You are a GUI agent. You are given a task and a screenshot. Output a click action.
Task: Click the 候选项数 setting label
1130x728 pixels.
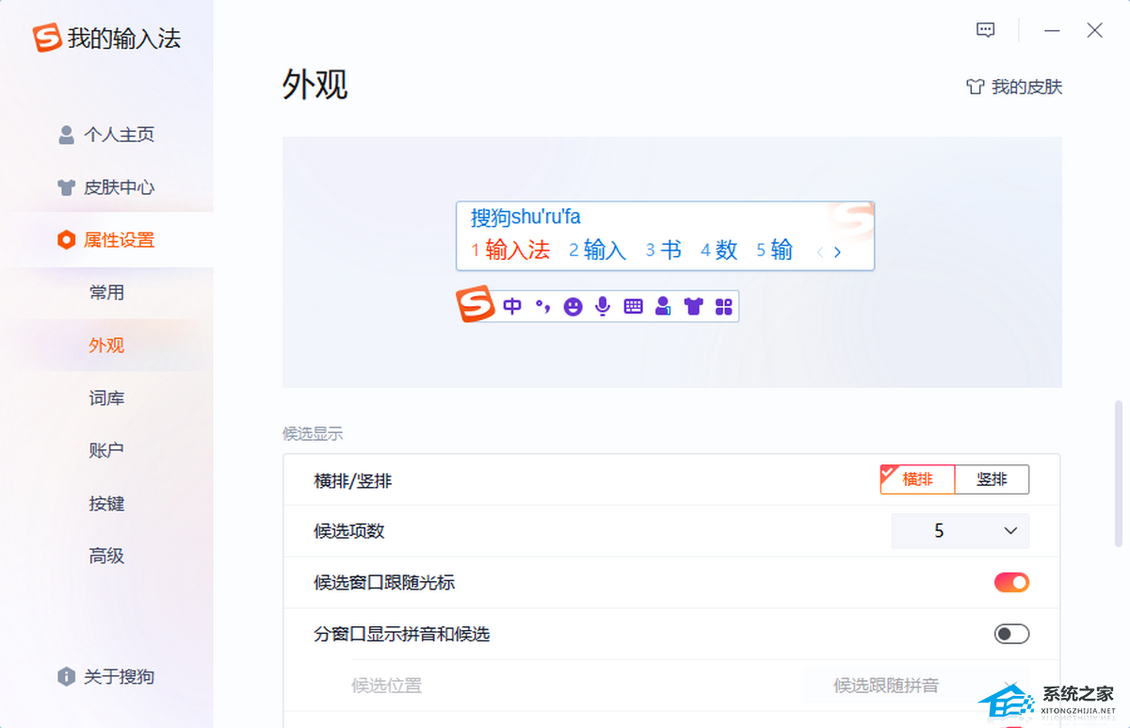pos(349,531)
